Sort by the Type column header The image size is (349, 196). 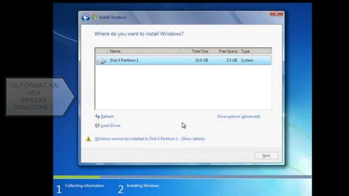[x=255, y=51]
